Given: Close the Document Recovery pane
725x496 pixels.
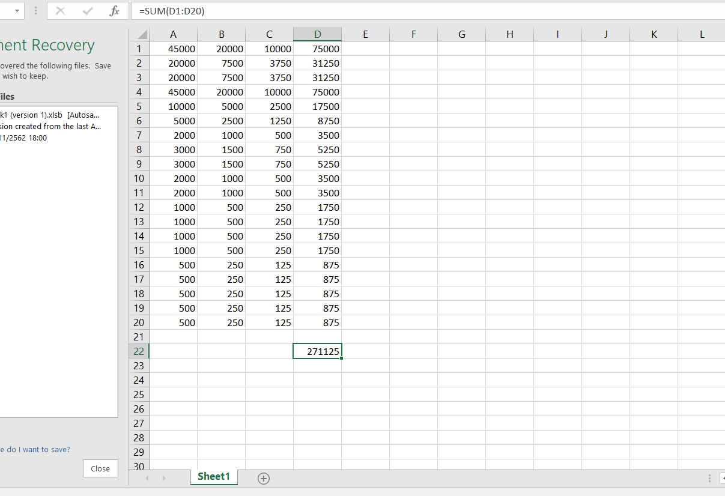Looking at the screenshot, I should click(100, 468).
